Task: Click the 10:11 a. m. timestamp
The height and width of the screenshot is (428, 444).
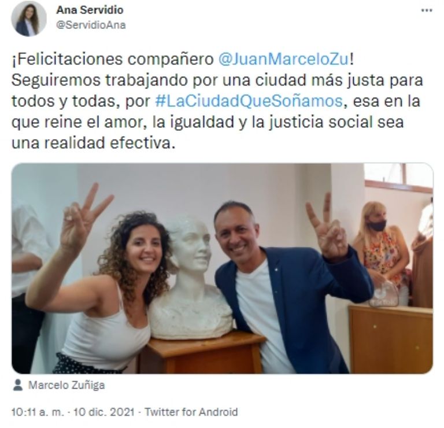Action: pyautogui.click(x=38, y=412)
